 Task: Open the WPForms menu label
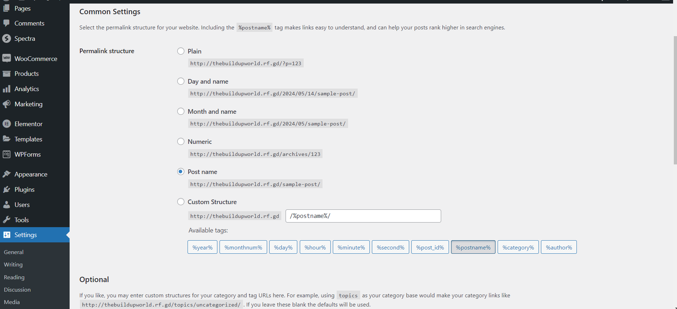coord(28,154)
